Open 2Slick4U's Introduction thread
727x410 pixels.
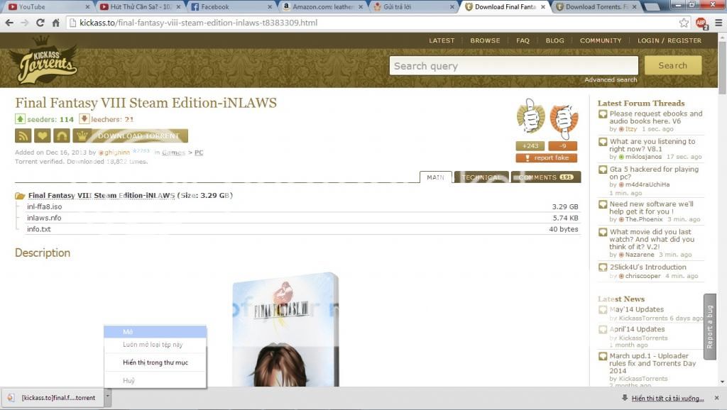click(x=647, y=267)
